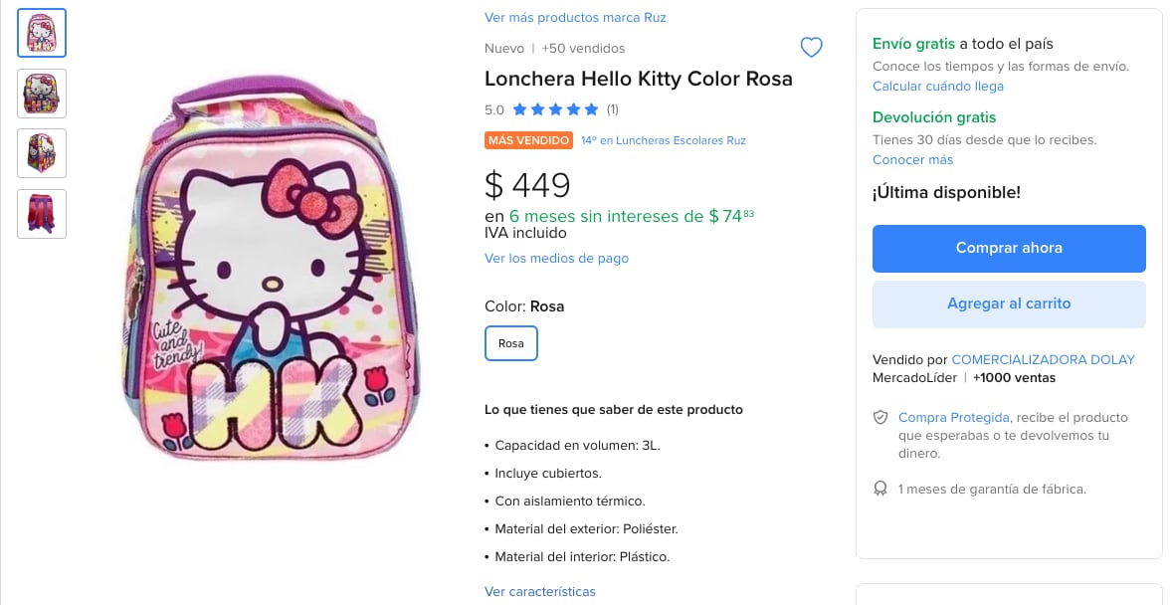Click the warranty ribbon icon

[879, 489]
